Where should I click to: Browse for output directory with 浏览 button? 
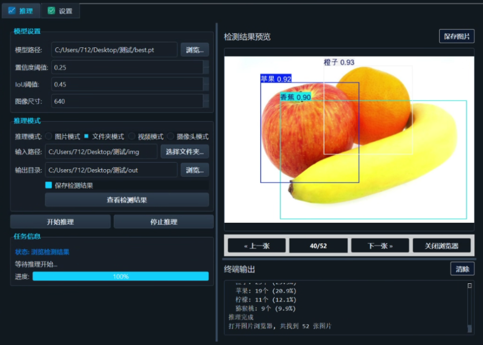pyautogui.click(x=195, y=170)
